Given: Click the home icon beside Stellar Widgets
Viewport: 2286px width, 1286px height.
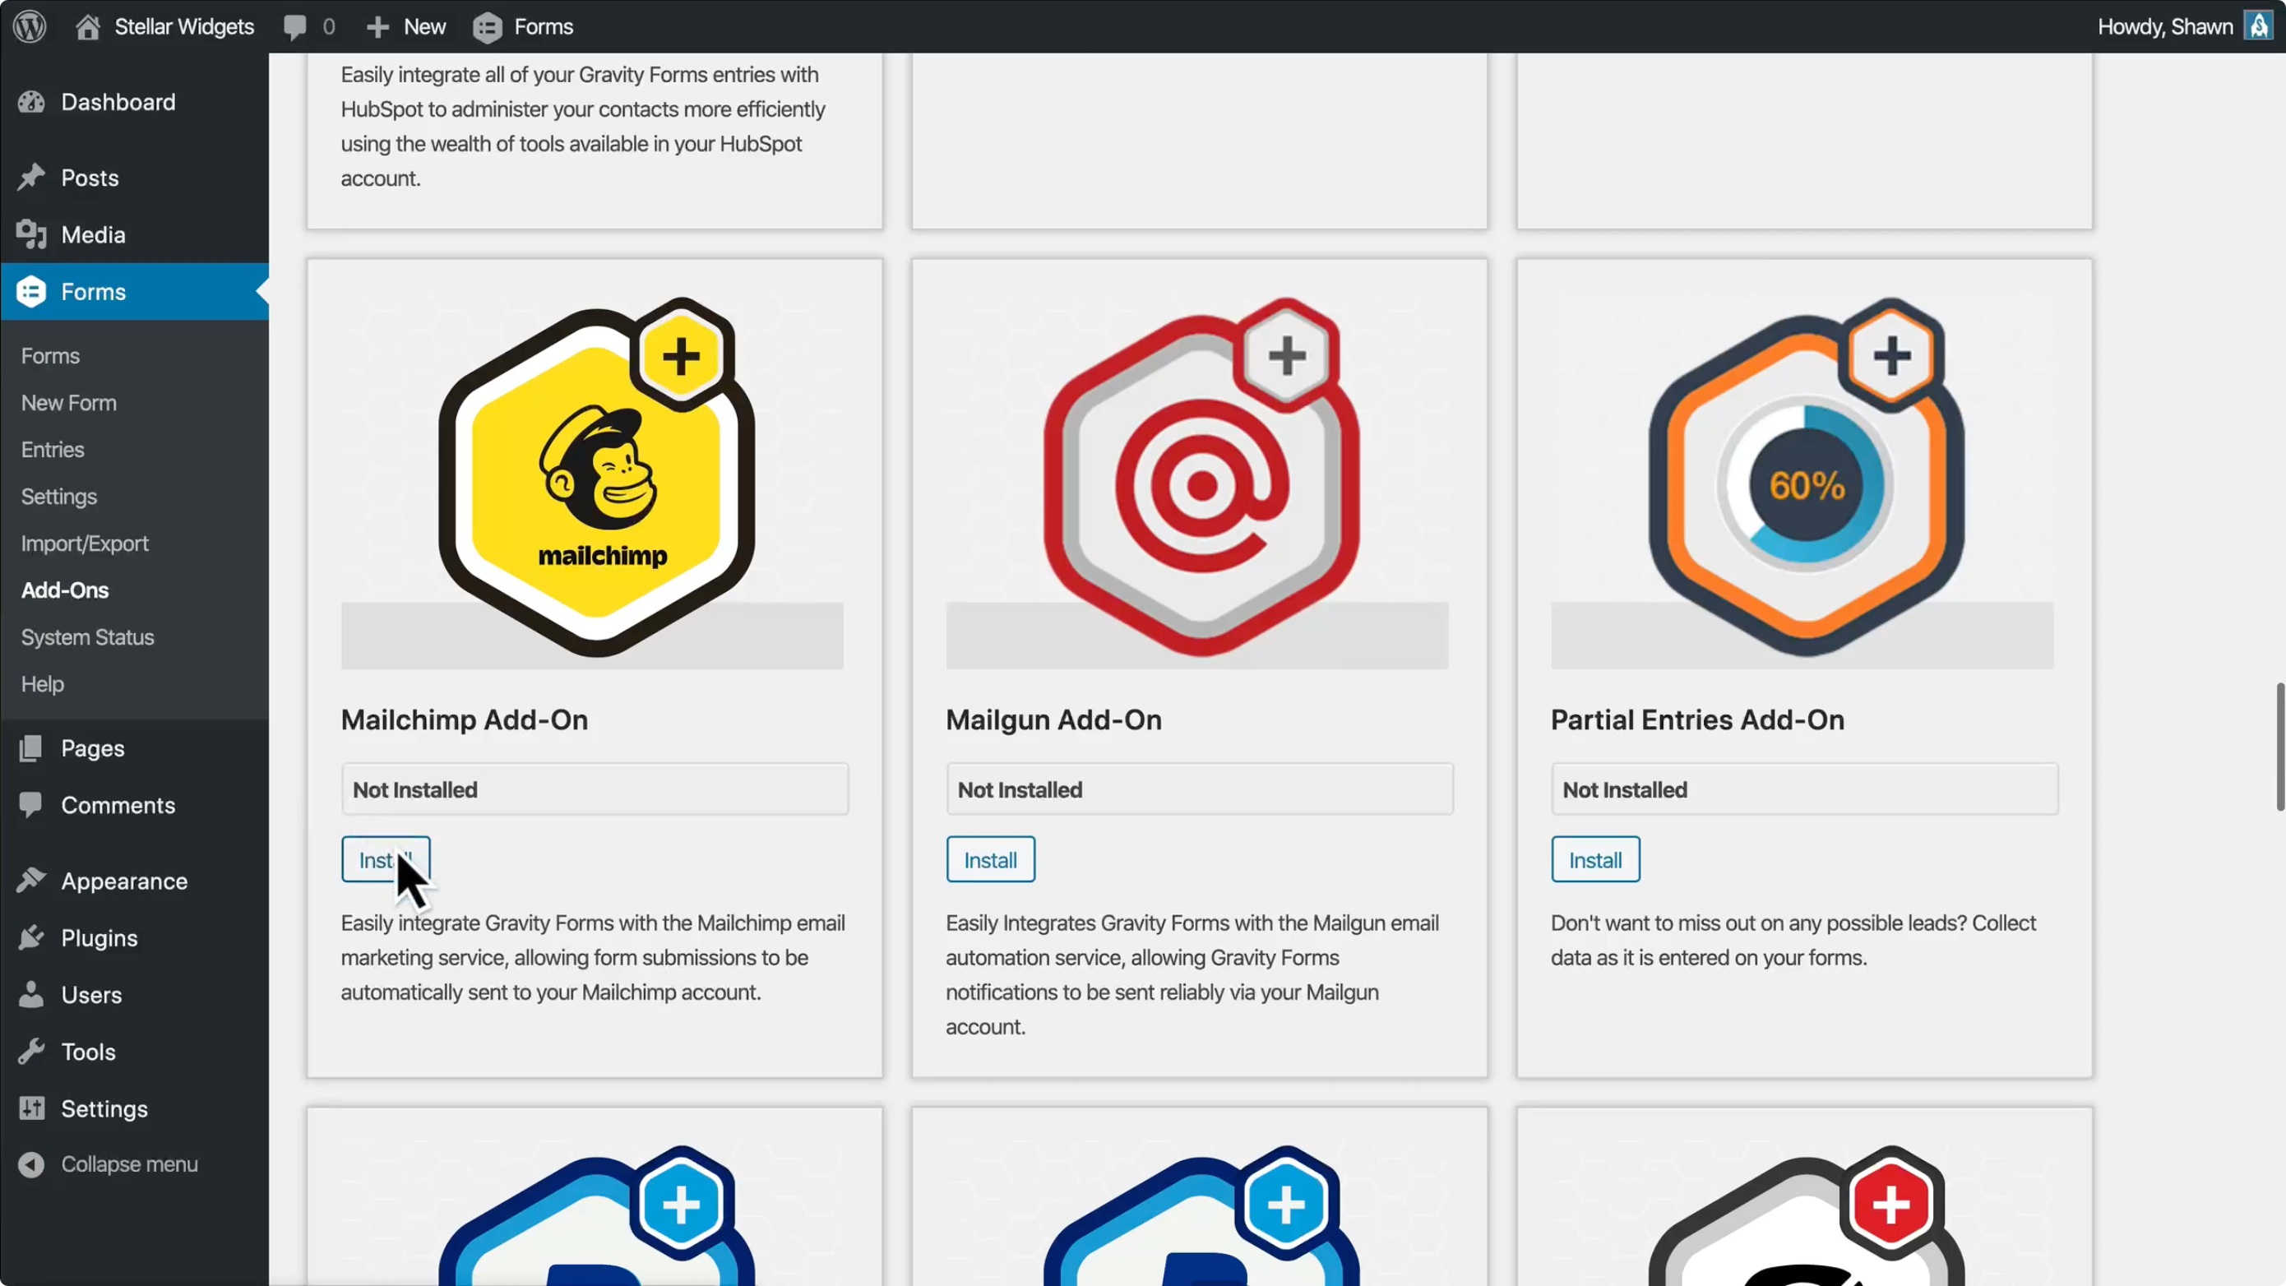Looking at the screenshot, I should [x=87, y=26].
